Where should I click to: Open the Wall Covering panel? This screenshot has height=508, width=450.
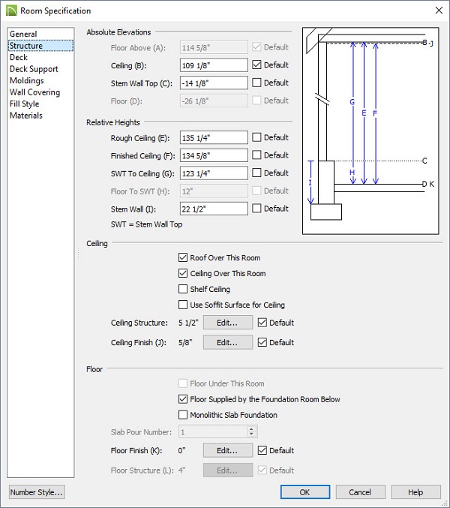[x=35, y=92]
